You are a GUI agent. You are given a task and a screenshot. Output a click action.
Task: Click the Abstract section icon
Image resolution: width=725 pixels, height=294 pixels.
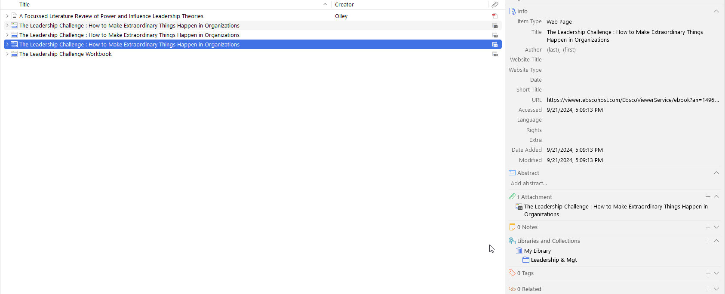pos(512,173)
